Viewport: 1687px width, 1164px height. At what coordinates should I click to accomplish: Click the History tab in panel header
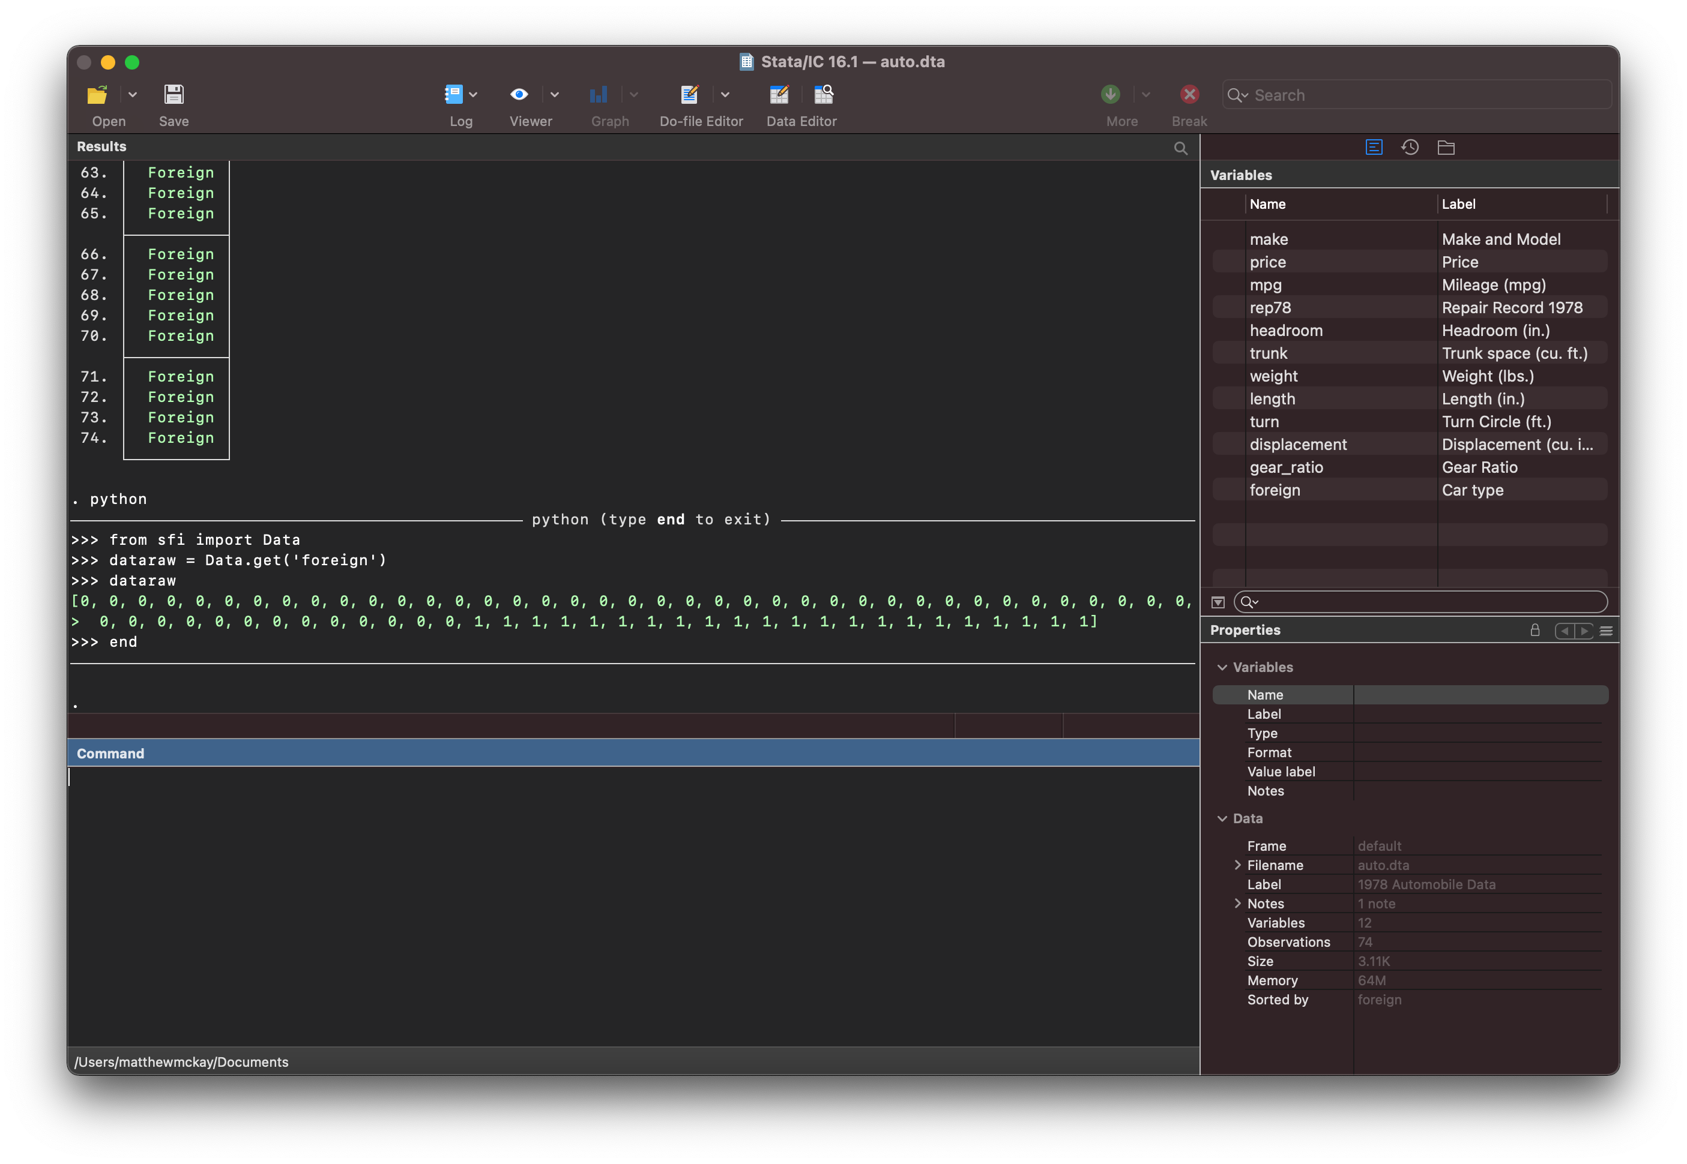pyautogui.click(x=1409, y=146)
